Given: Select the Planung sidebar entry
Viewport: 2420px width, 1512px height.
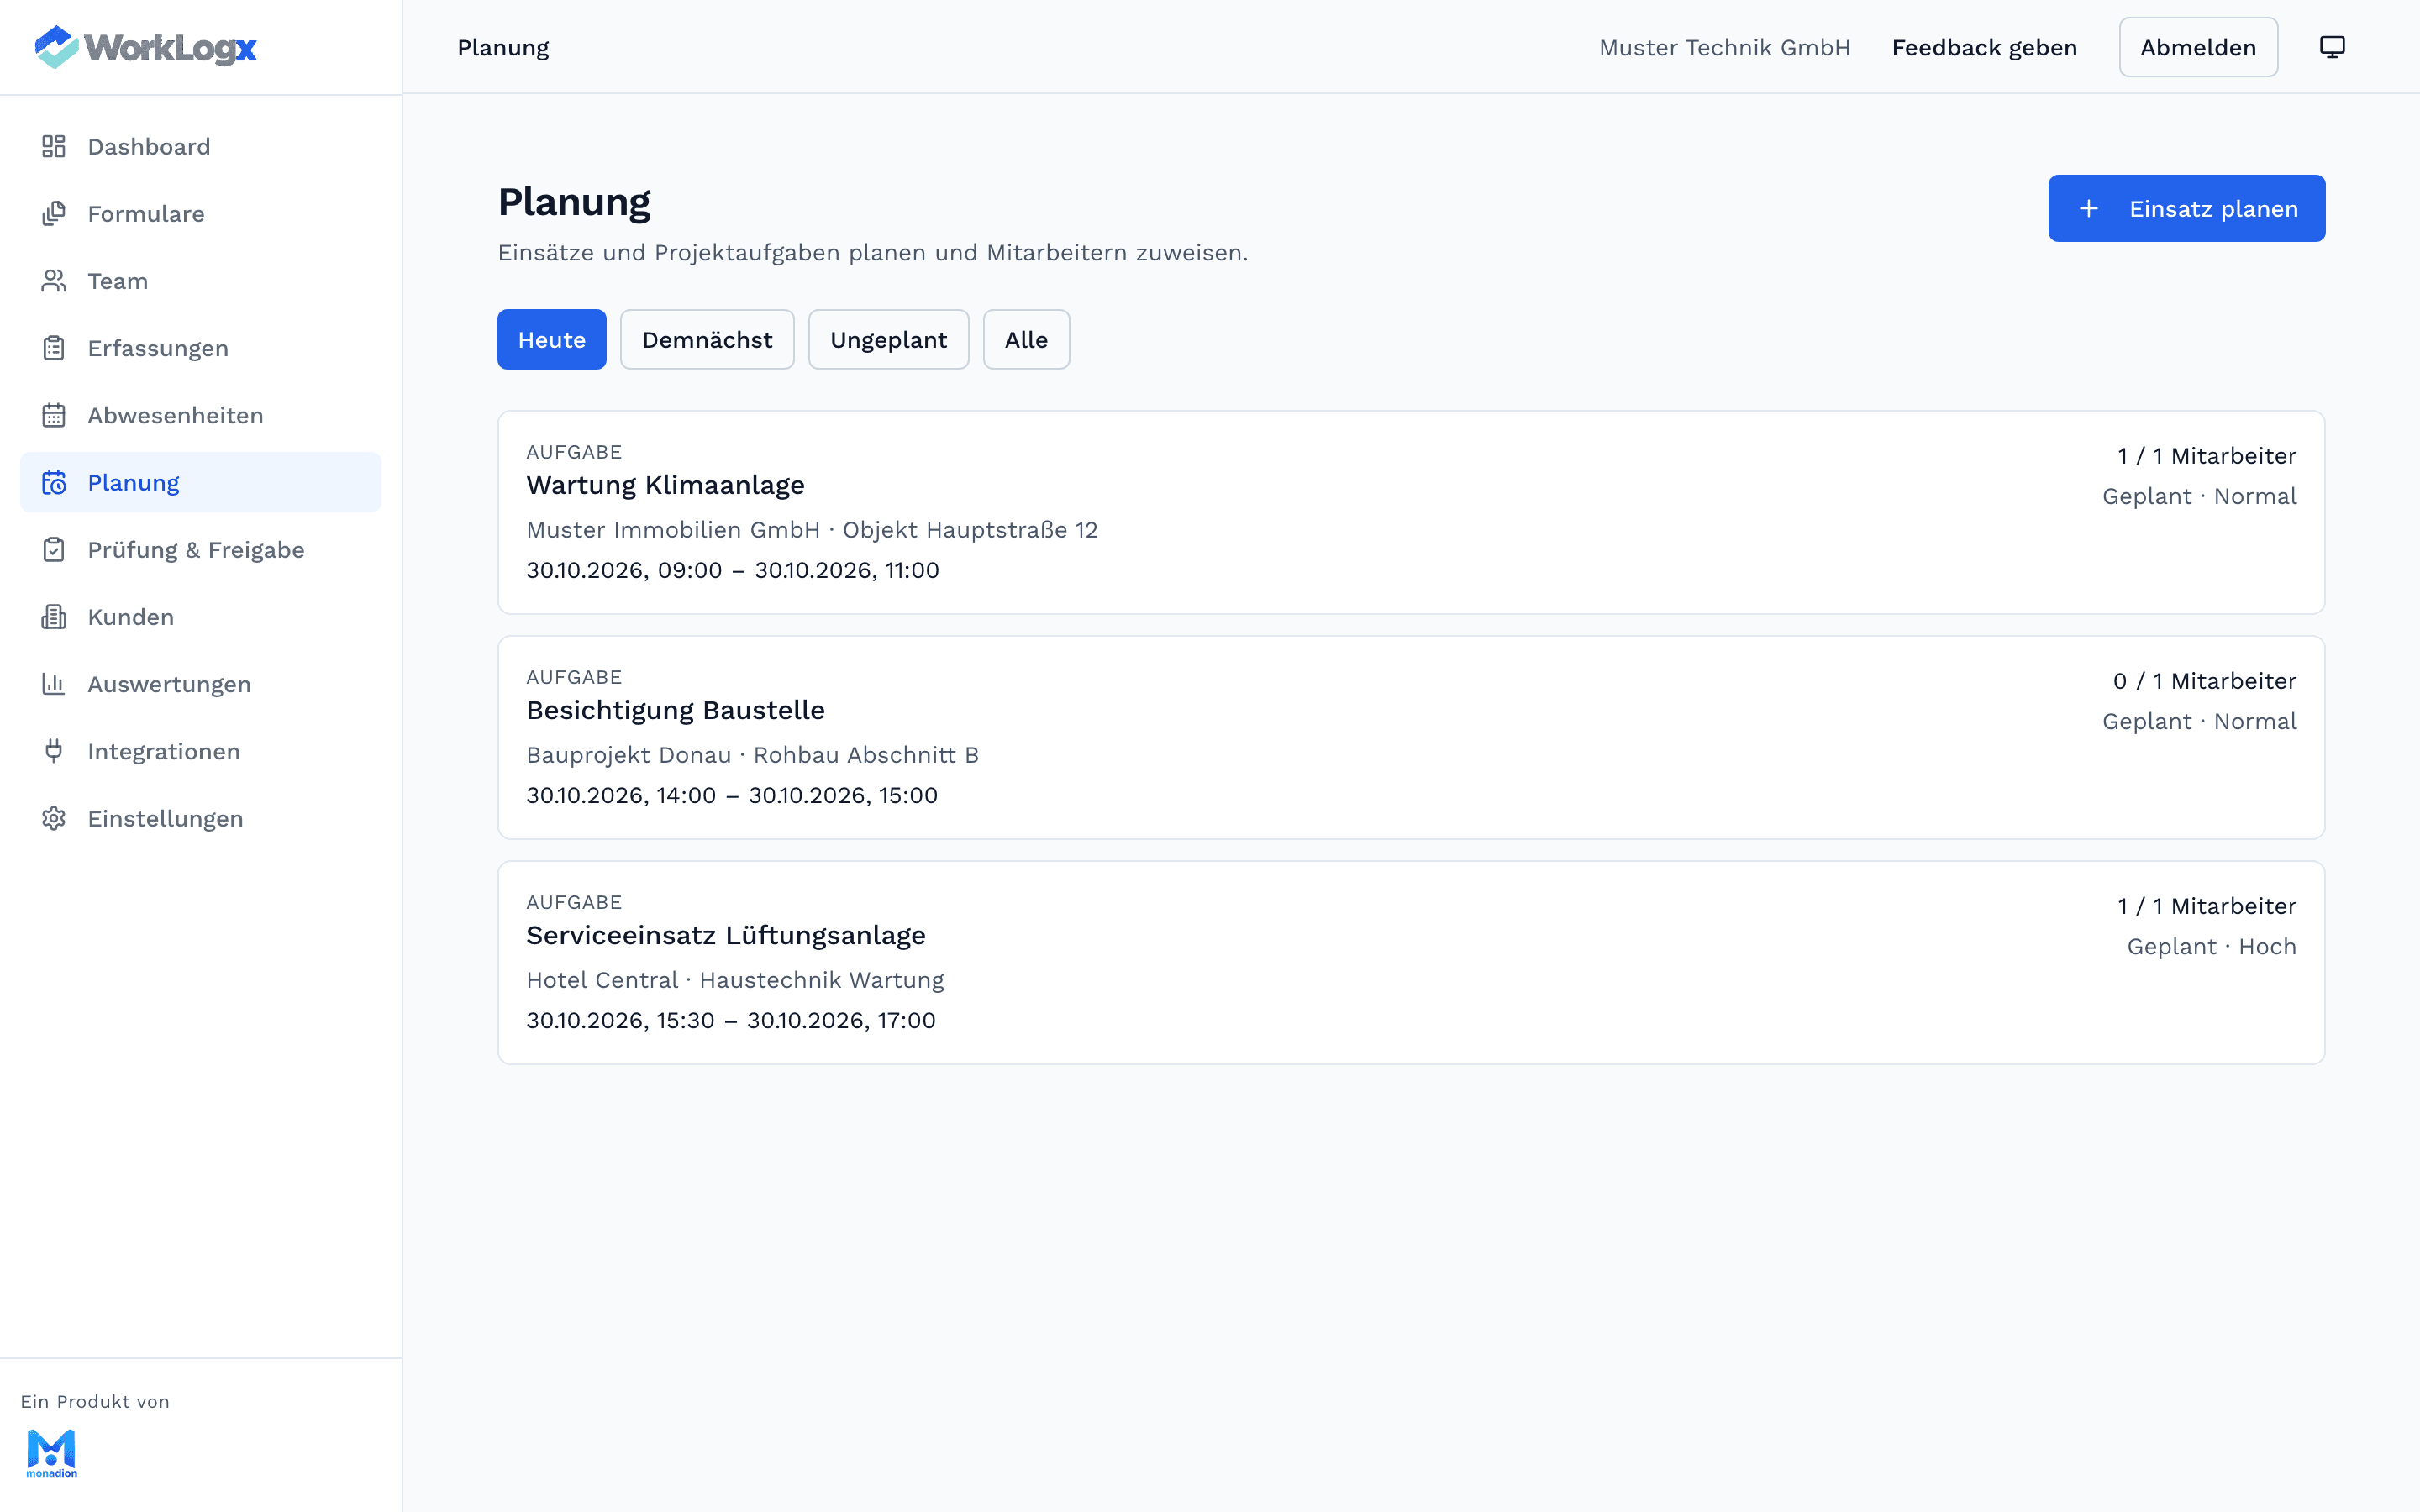Looking at the screenshot, I should click(201, 482).
